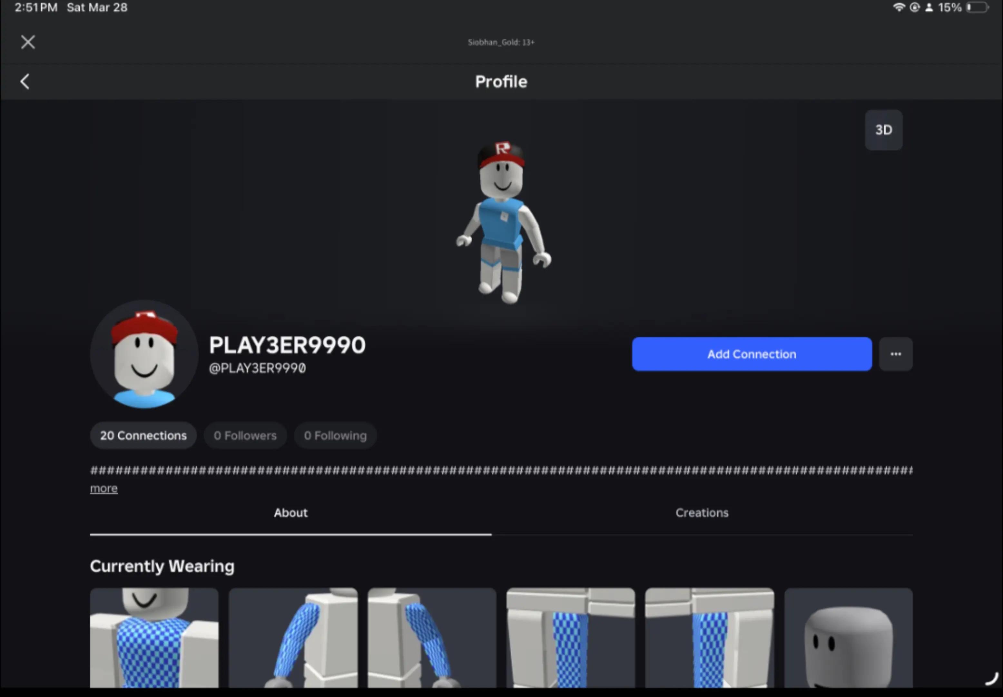Close the profile overlay with the X icon
1003x697 pixels.
[x=28, y=42]
